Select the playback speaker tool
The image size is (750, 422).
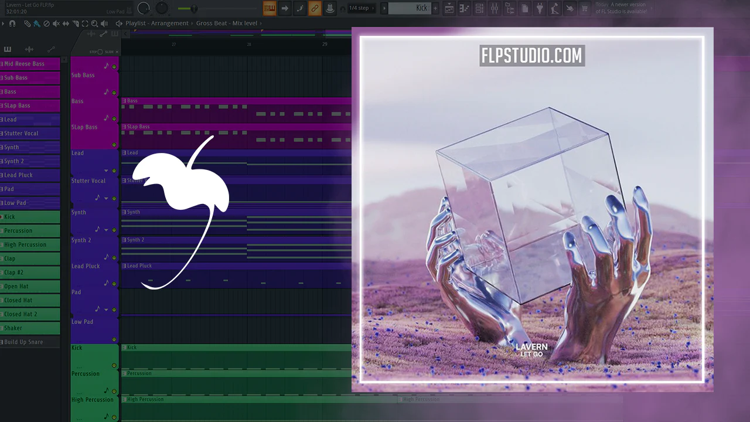104,23
